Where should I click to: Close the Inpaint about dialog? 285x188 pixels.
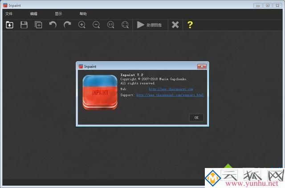[x=202, y=66]
